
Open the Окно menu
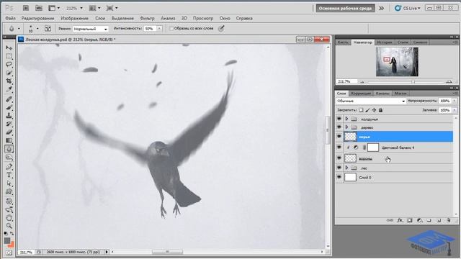coord(225,18)
